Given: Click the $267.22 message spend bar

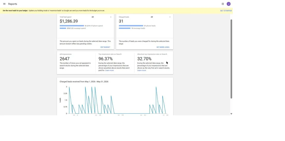Looking at the screenshot, I should pos(63,28).
